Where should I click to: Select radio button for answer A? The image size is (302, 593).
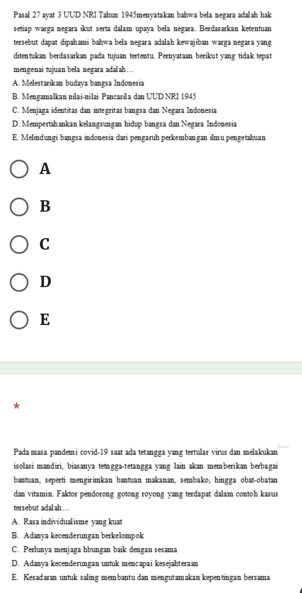pos(19,169)
